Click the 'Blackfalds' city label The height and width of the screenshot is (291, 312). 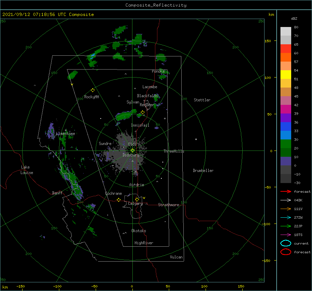click(147, 96)
